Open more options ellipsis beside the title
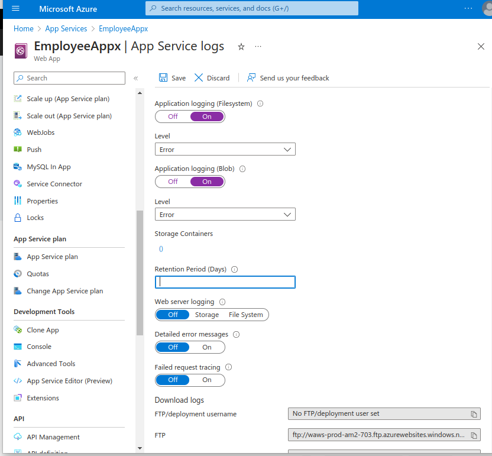Screen dimensions: 492x456 [258, 47]
